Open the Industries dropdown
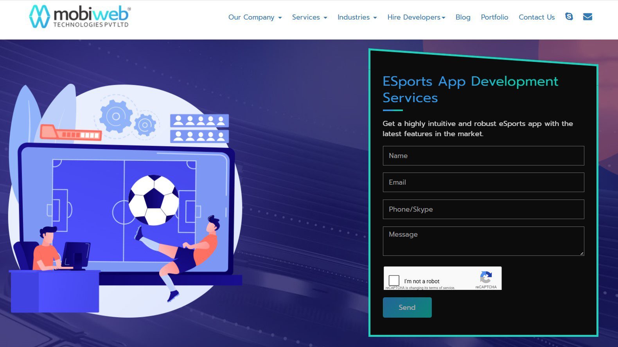The image size is (618, 347). 357,17
